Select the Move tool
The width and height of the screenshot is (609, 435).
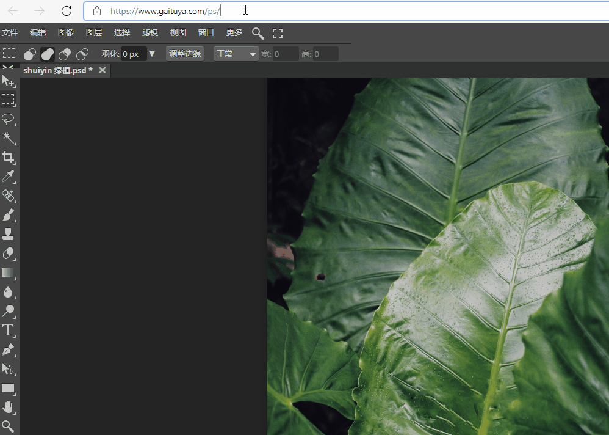coord(9,81)
